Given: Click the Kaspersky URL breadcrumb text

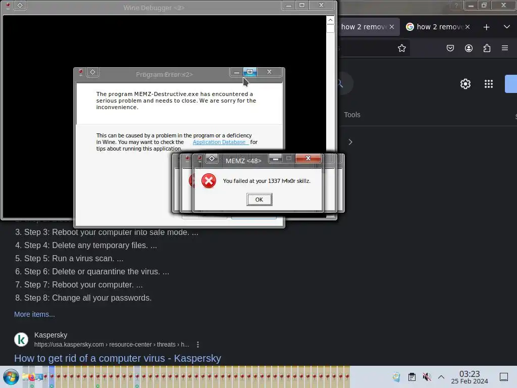Looking at the screenshot, I should 112,345.
